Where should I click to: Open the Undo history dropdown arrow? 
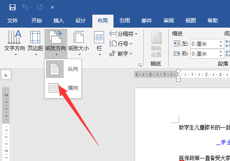(x=31, y=7)
